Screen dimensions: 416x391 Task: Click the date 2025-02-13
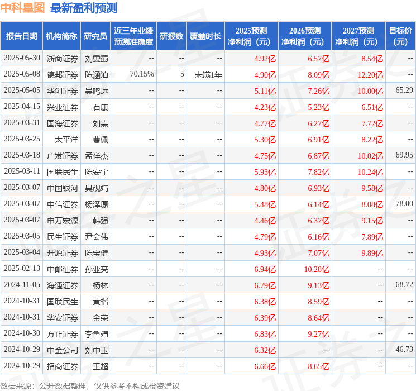[x=22, y=268]
